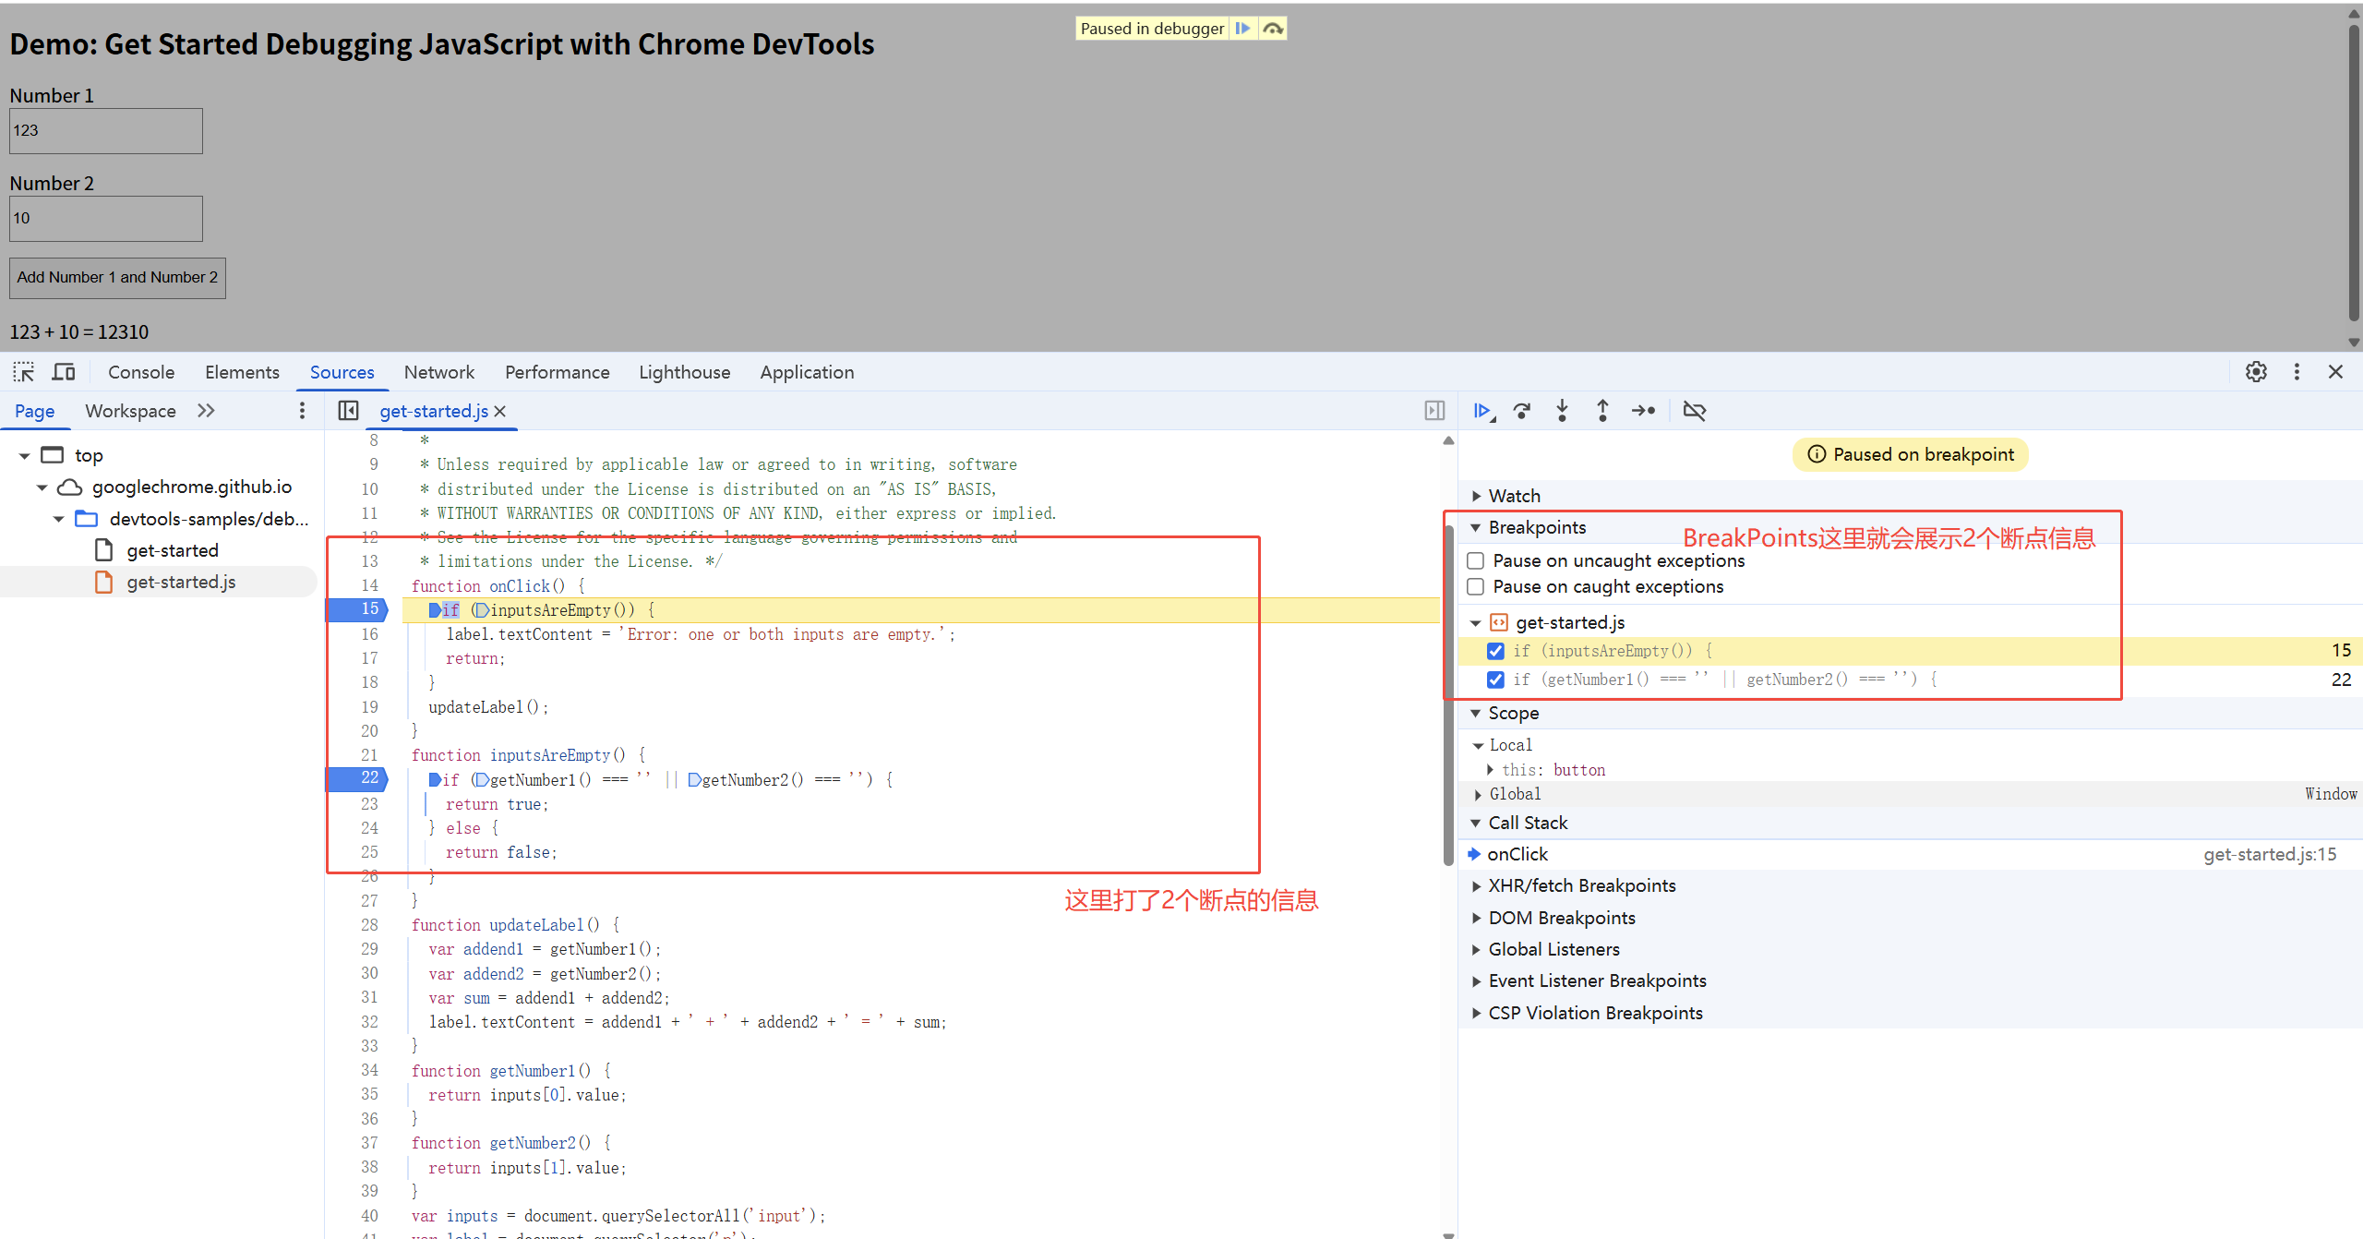
Task: Select the get-started file in tree
Action: pyautogui.click(x=173, y=550)
